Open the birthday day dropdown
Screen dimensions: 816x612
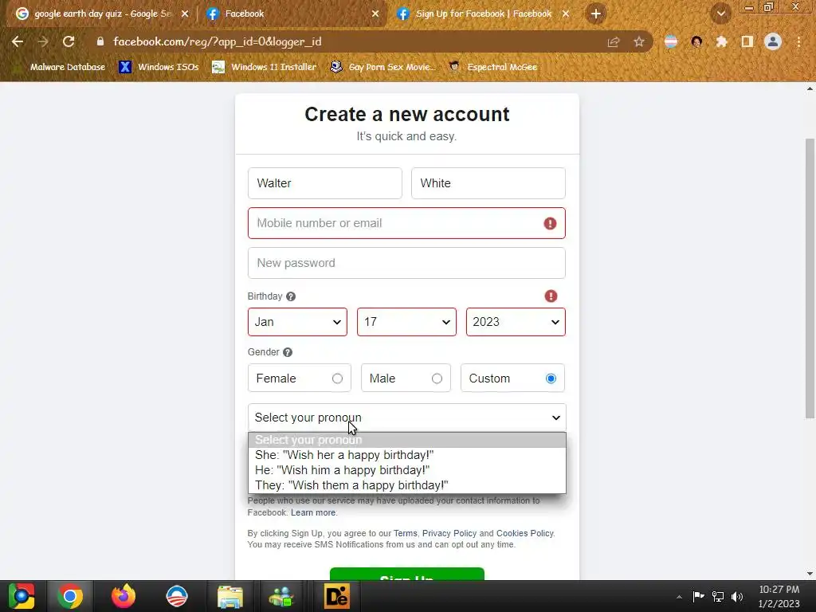pyautogui.click(x=406, y=322)
